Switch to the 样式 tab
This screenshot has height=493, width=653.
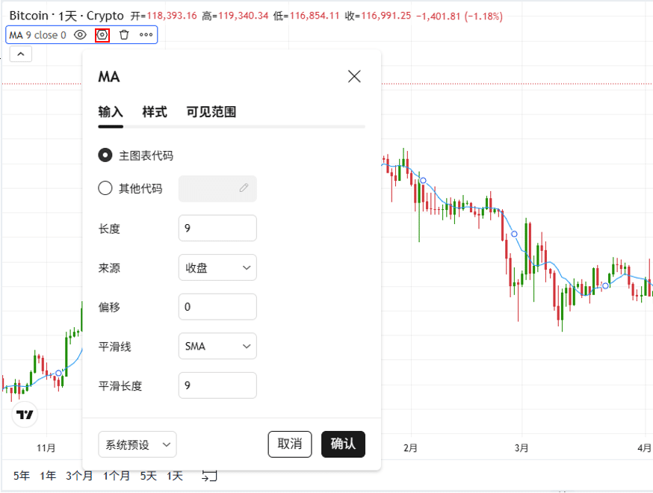pyautogui.click(x=154, y=111)
